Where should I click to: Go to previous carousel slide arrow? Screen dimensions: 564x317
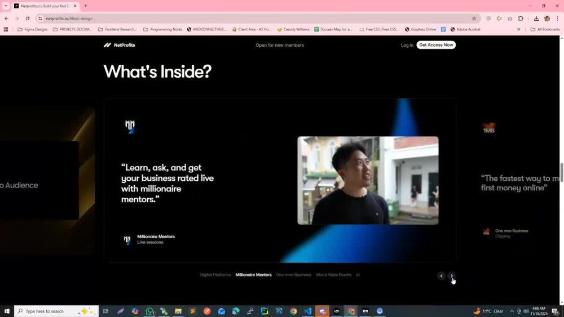click(442, 276)
